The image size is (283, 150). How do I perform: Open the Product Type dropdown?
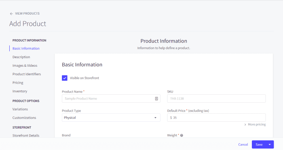point(111,118)
